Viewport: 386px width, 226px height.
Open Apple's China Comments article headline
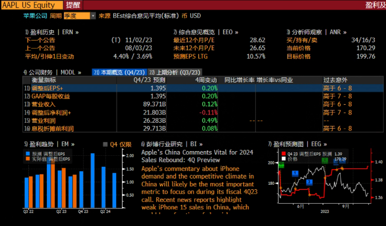[x=197, y=156]
